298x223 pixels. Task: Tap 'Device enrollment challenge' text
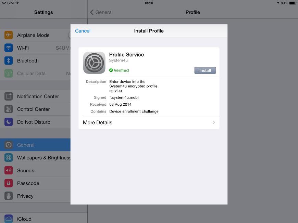pyautogui.click(x=134, y=112)
